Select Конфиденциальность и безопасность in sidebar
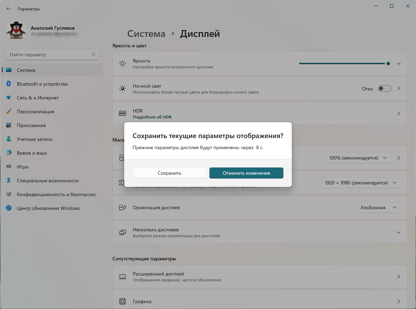Viewport: 416px width, 309px height. [56, 194]
